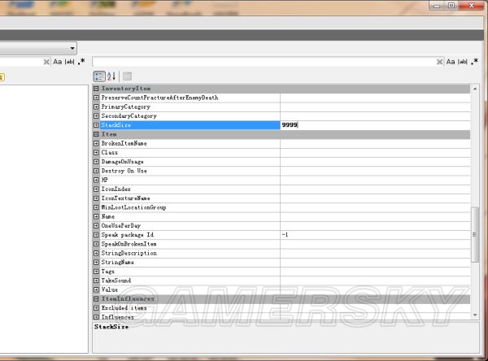Viewport: 488px width, 361px height.
Task: Sort properties alphabetically with A-Z icon
Action: point(111,76)
